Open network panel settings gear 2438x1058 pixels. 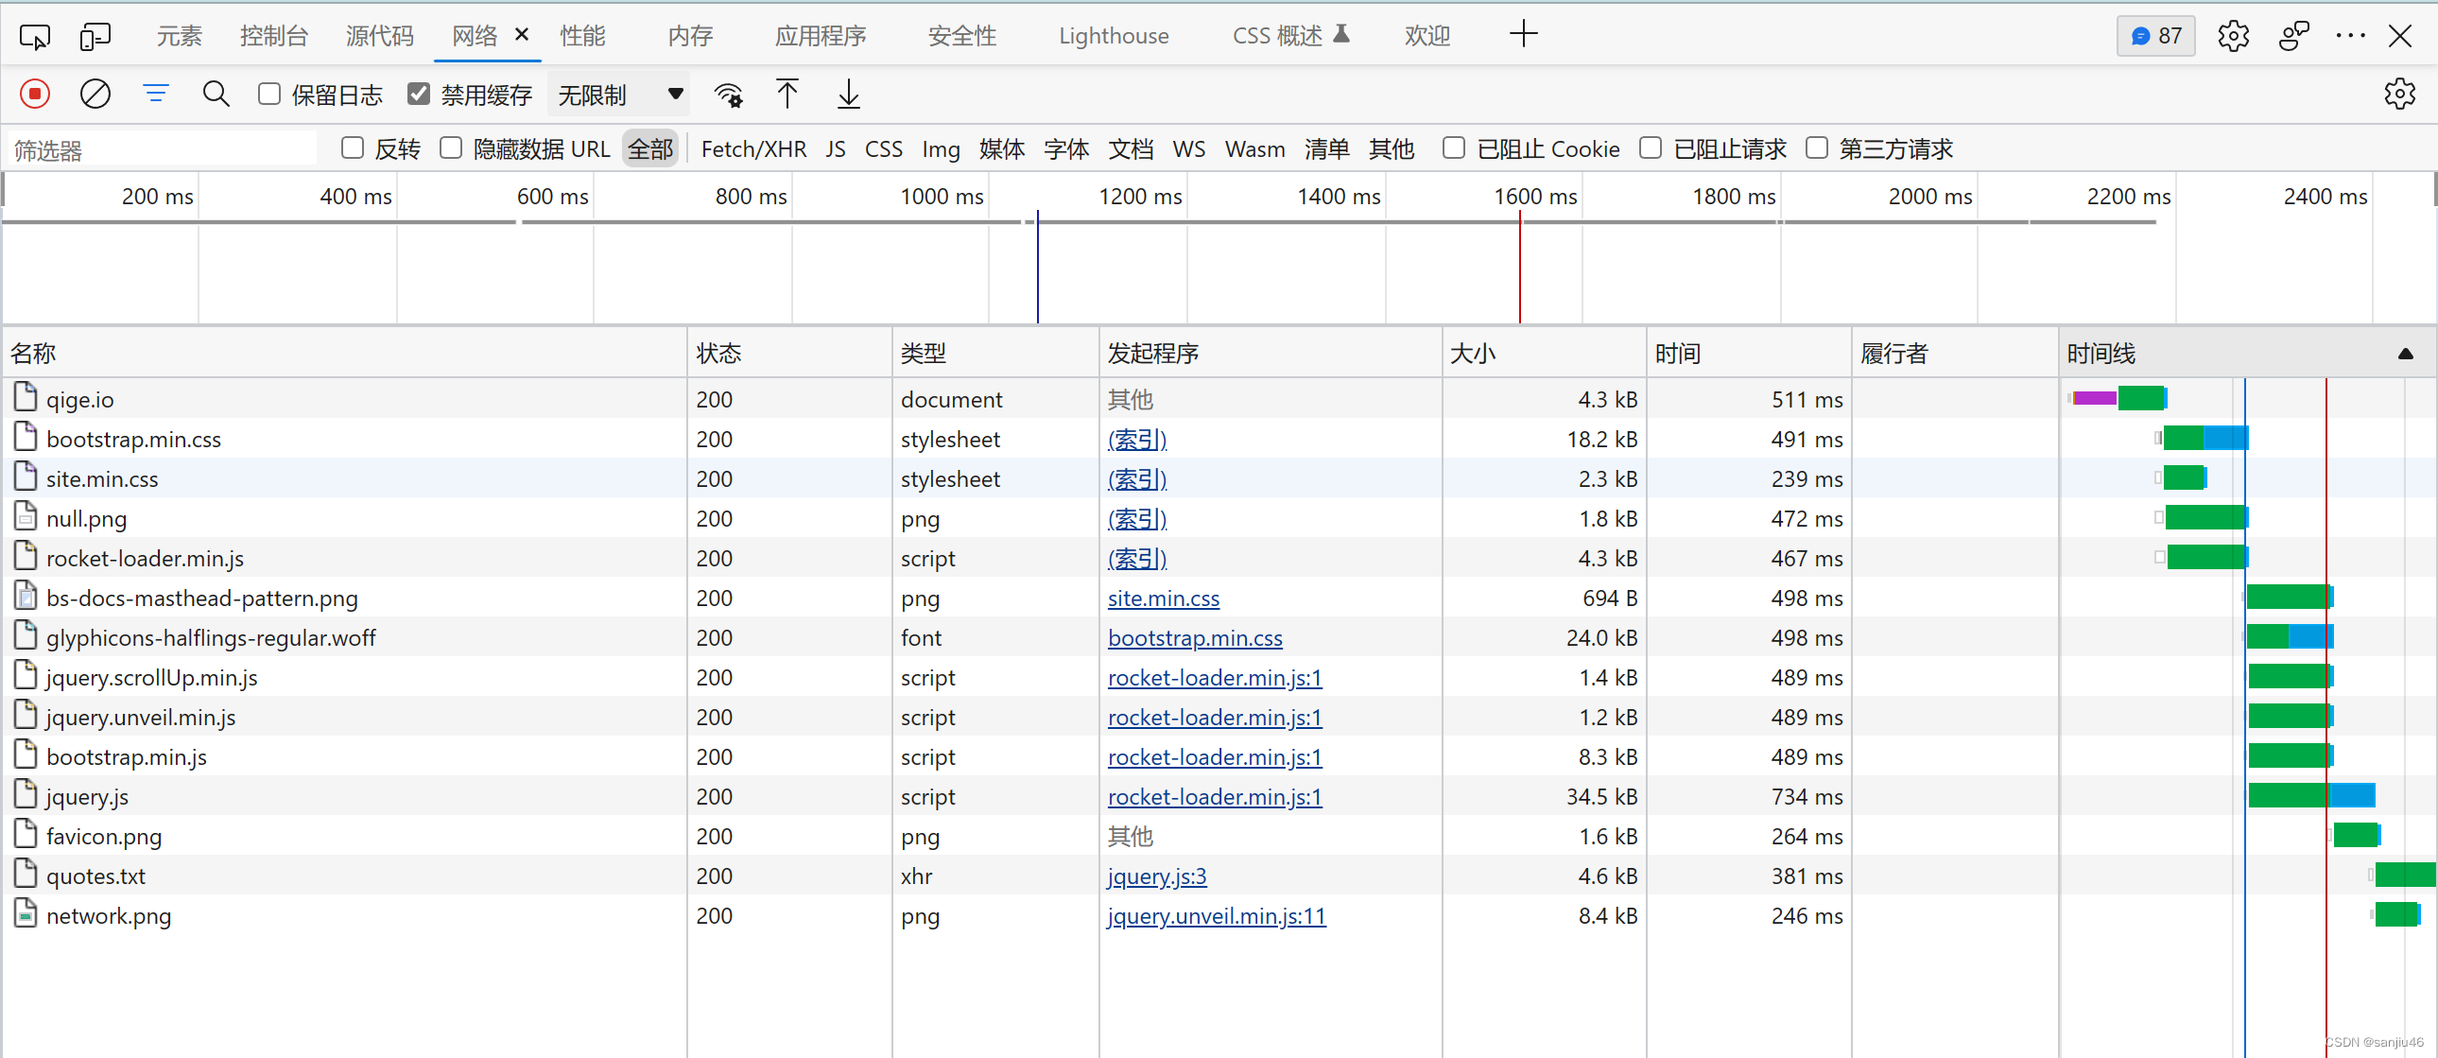tap(2399, 94)
